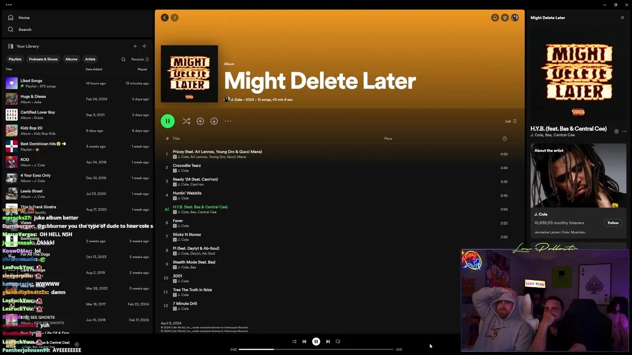The height and width of the screenshot is (355, 632).
Task: Sort library by Title column header
Action: (x=8, y=70)
